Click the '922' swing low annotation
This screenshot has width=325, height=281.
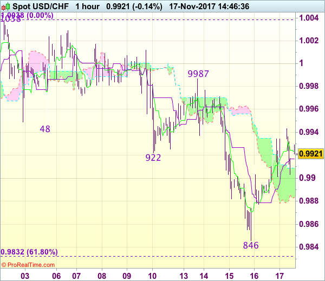pos(153,158)
